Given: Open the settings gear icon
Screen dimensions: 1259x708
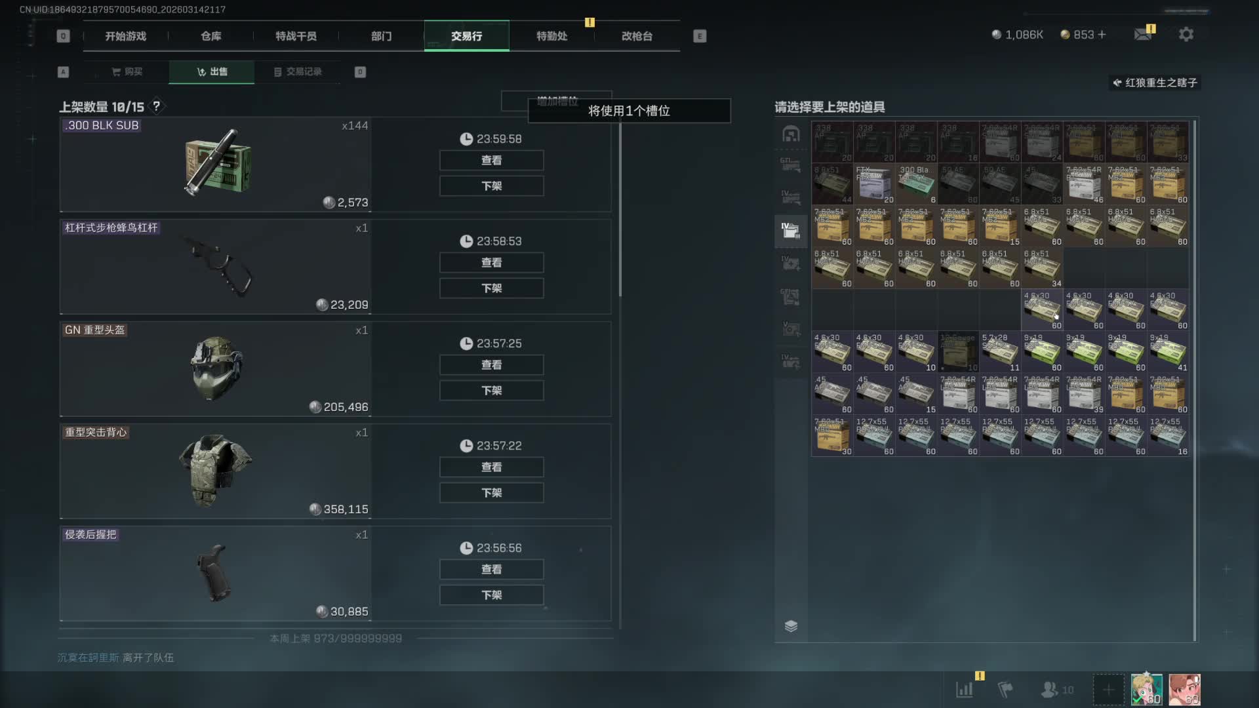Looking at the screenshot, I should click(1186, 34).
